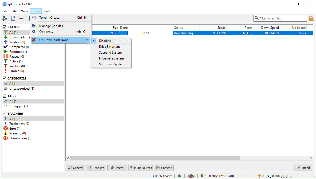Click the lock qBittorrent padlock icon

pyautogui.click(x=311, y=18)
